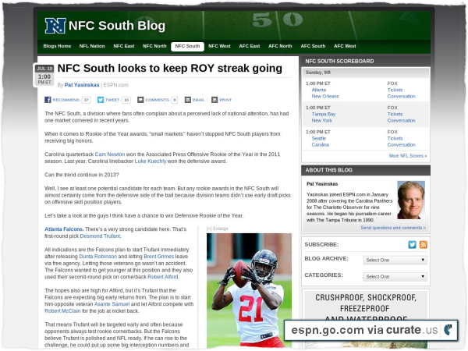Click the Falcons player number 21 photo
468x351 pixels.
coord(250,290)
